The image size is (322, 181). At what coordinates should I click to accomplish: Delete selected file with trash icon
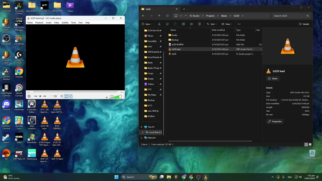click(199, 24)
